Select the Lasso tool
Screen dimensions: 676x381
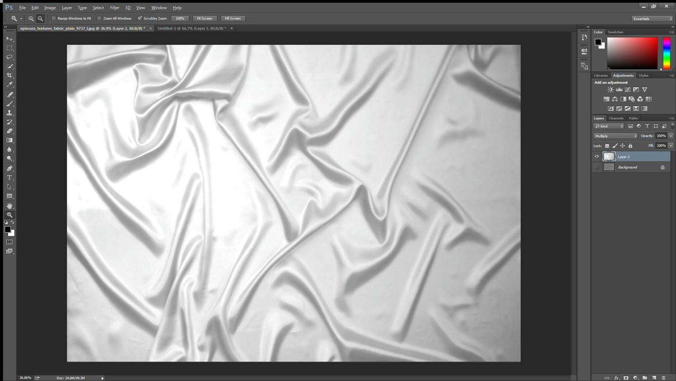(x=10, y=57)
